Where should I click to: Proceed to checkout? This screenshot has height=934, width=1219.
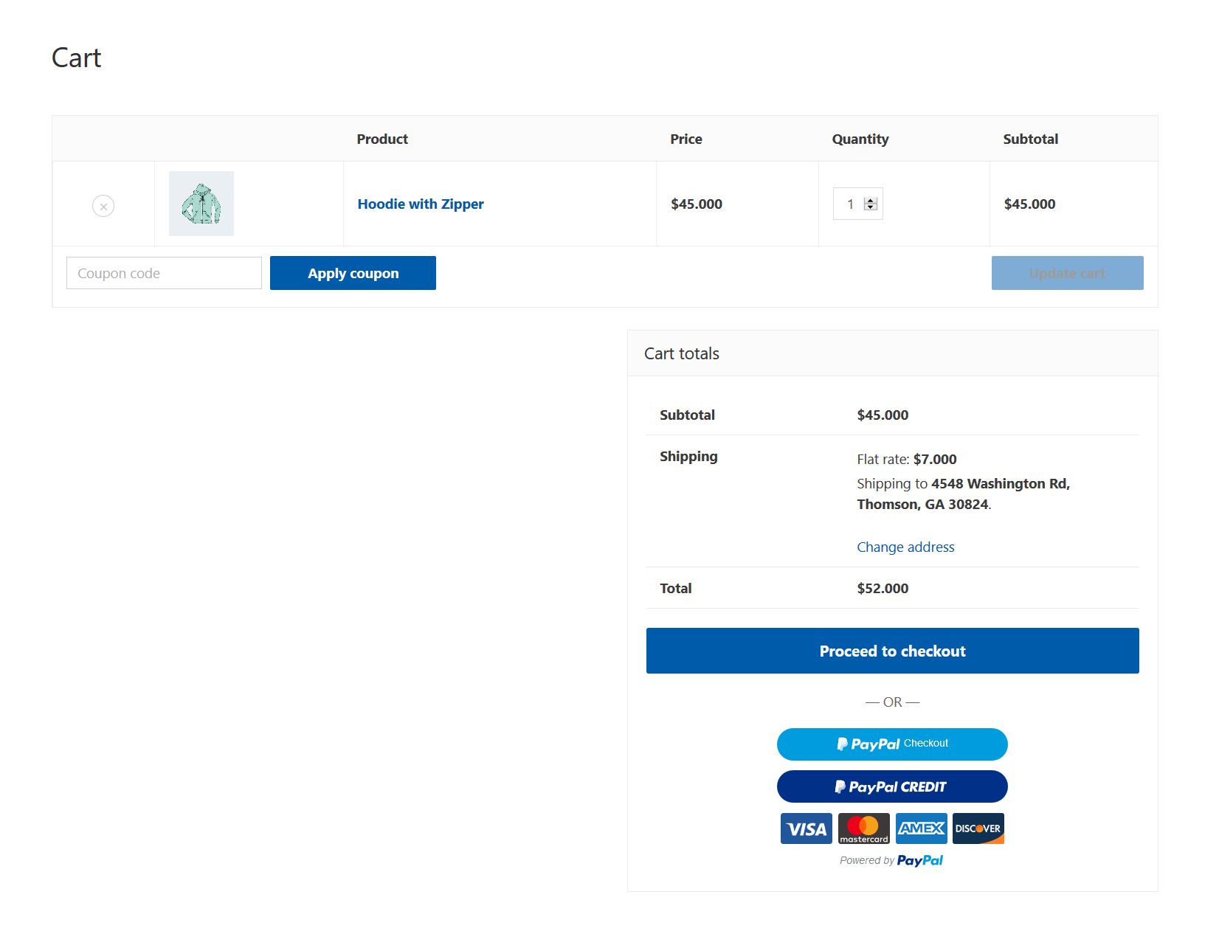(x=893, y=651)
